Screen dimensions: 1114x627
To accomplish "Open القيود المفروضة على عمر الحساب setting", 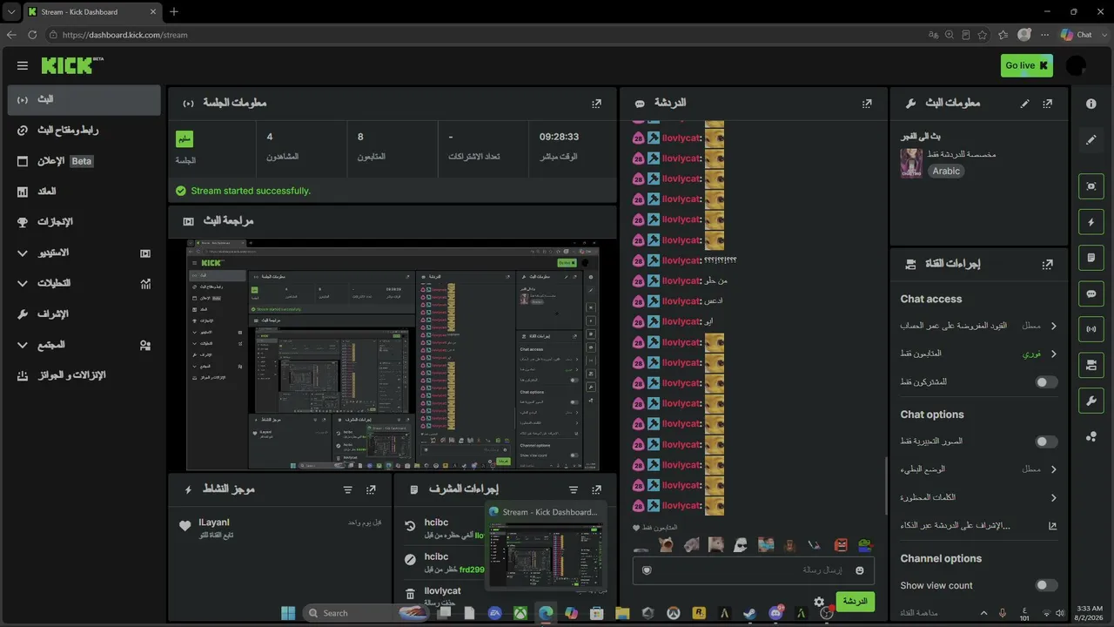I will (x=979, y=326).
